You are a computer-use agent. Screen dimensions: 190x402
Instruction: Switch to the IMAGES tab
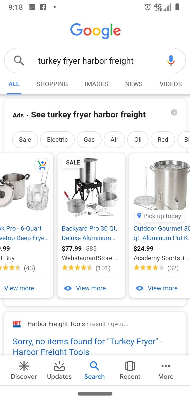96,84
